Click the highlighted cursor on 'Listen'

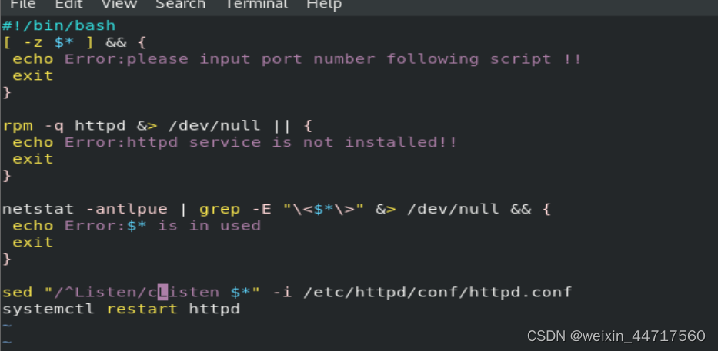click(x=162, y=292)
